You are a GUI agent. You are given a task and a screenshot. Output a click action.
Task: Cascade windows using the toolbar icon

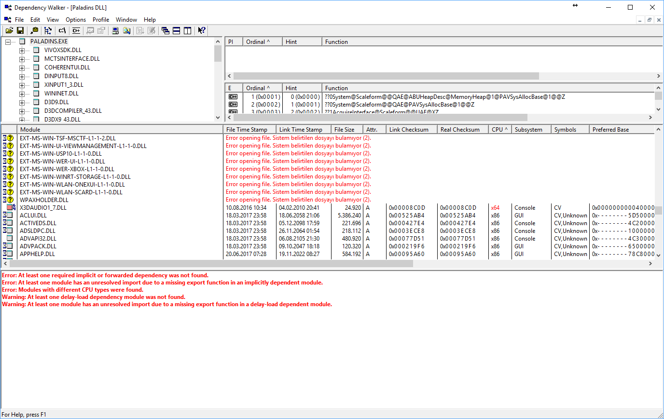tap(166, 30)
